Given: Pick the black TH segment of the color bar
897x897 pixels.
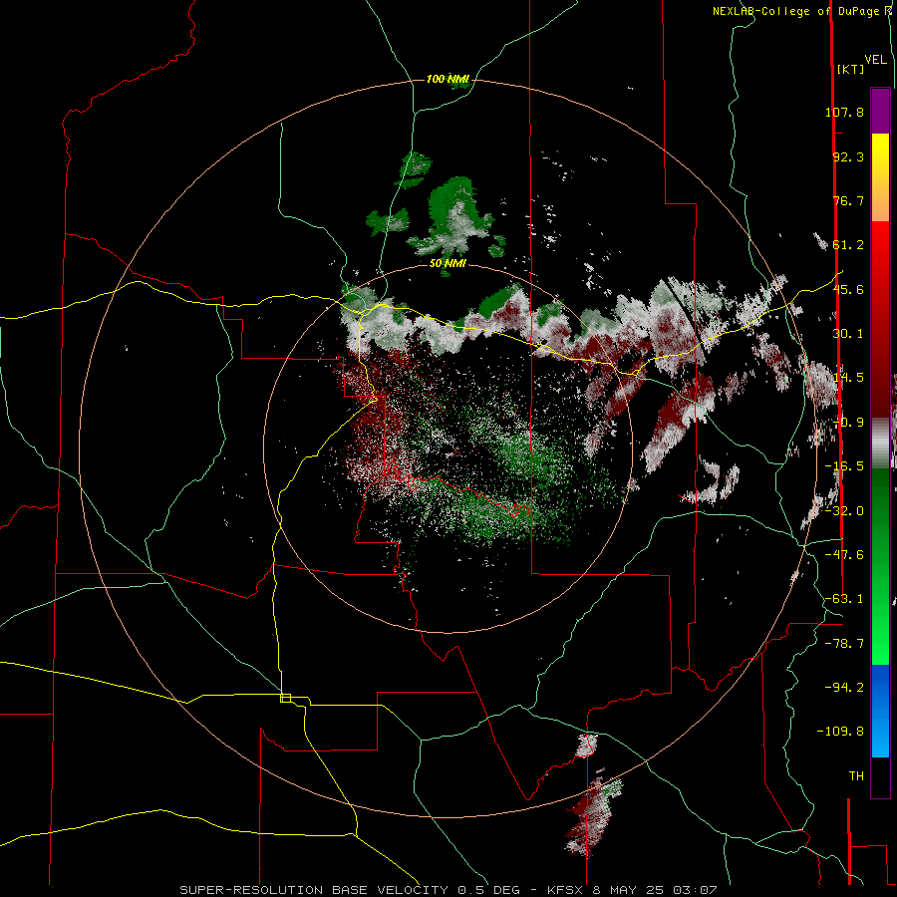Looking at the screenshot, I should 880,777.
